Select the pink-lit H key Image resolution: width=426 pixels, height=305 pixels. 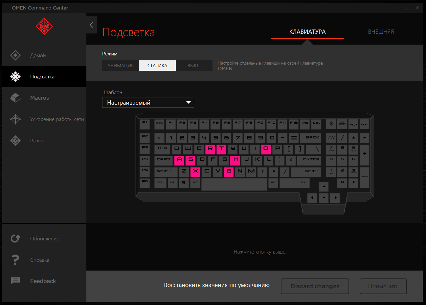[x=235, y=160]
